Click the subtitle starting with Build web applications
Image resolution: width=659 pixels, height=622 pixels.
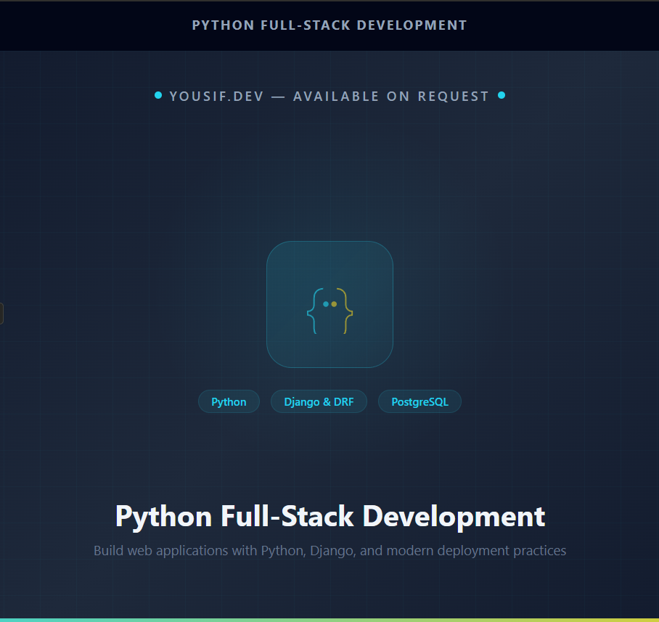tap(329, 551)
